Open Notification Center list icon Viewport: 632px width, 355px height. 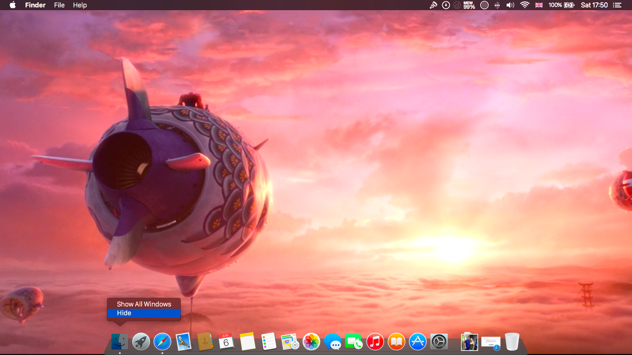[x=617, y=5]
